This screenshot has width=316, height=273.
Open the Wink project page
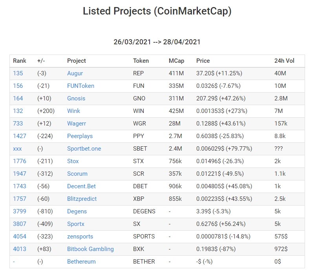(x=73, y=111)
